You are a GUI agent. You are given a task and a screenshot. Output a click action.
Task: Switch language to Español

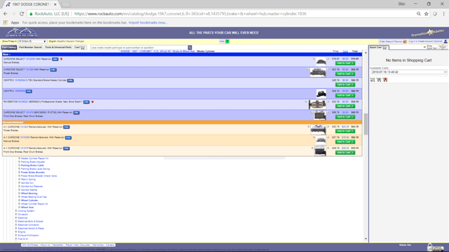pos(61,41)
